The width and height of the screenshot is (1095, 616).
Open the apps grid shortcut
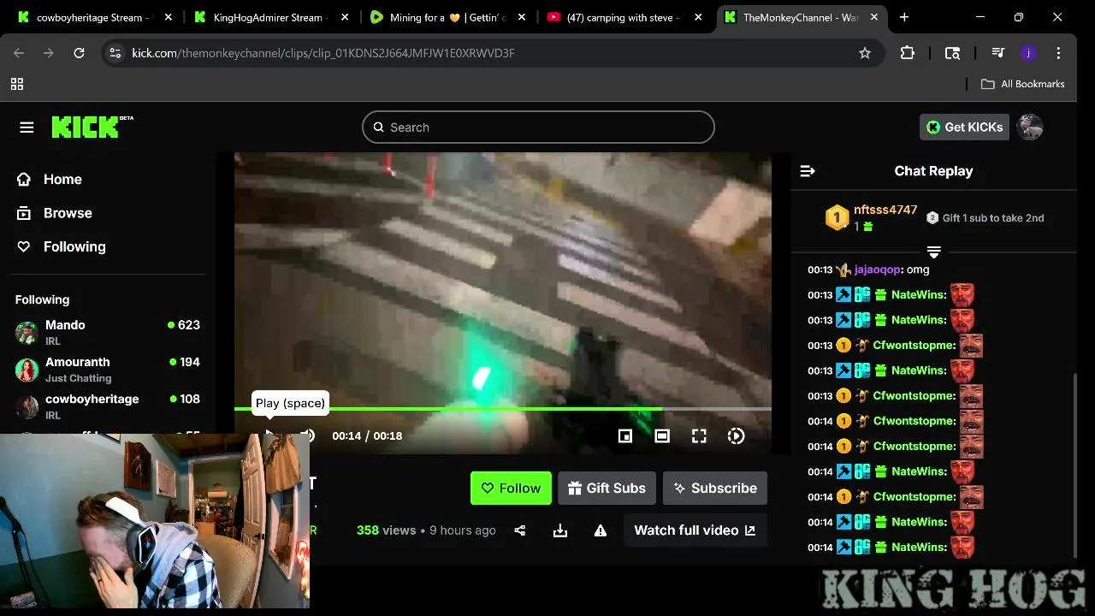click(x=17, y=84)
